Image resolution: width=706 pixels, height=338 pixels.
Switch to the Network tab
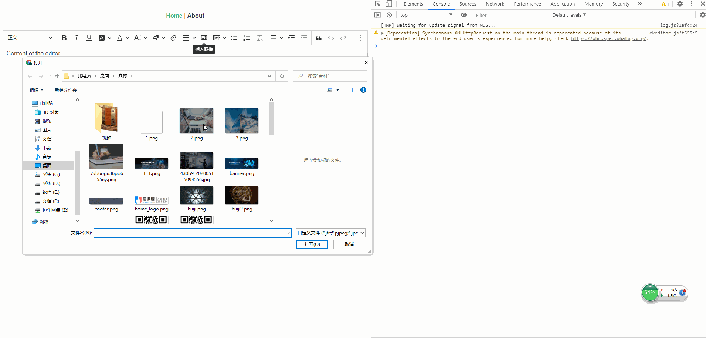pyautogui.click(x=495, y=4)
